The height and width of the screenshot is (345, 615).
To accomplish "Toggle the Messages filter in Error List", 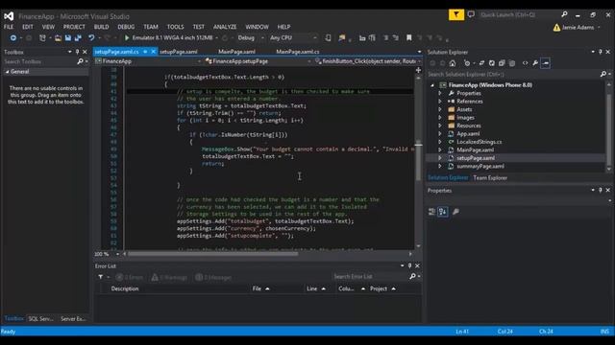I will point(213,277).
